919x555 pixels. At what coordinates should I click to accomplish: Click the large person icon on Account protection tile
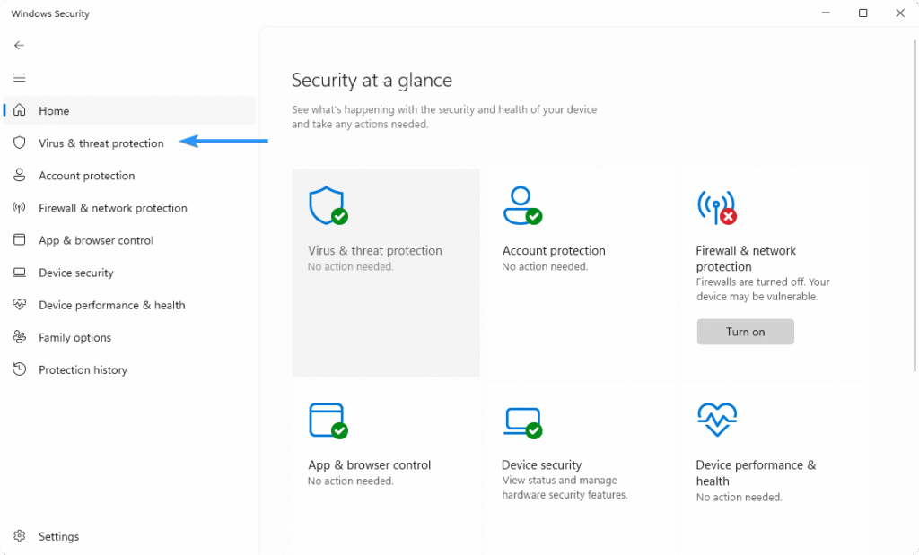pyautogui.click(x=522, y=205)
